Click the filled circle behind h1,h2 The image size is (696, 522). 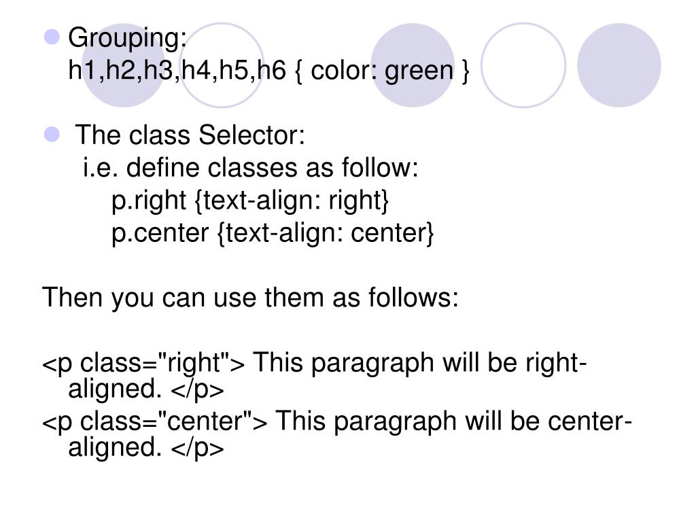pos(124,65)
